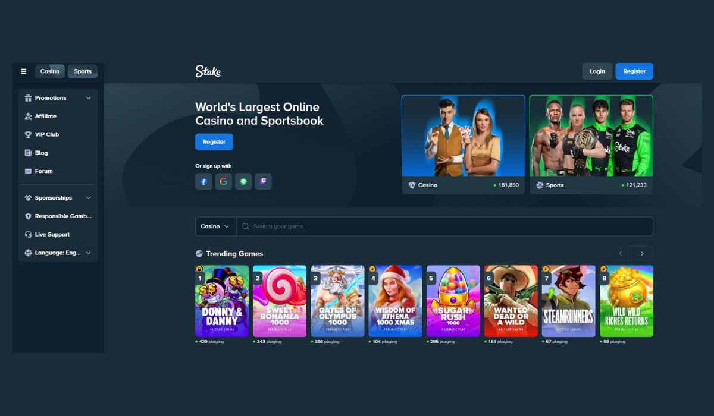Sign up with the Google icon
The width and height of the screenshot is (714, 416).
[223, 182]
